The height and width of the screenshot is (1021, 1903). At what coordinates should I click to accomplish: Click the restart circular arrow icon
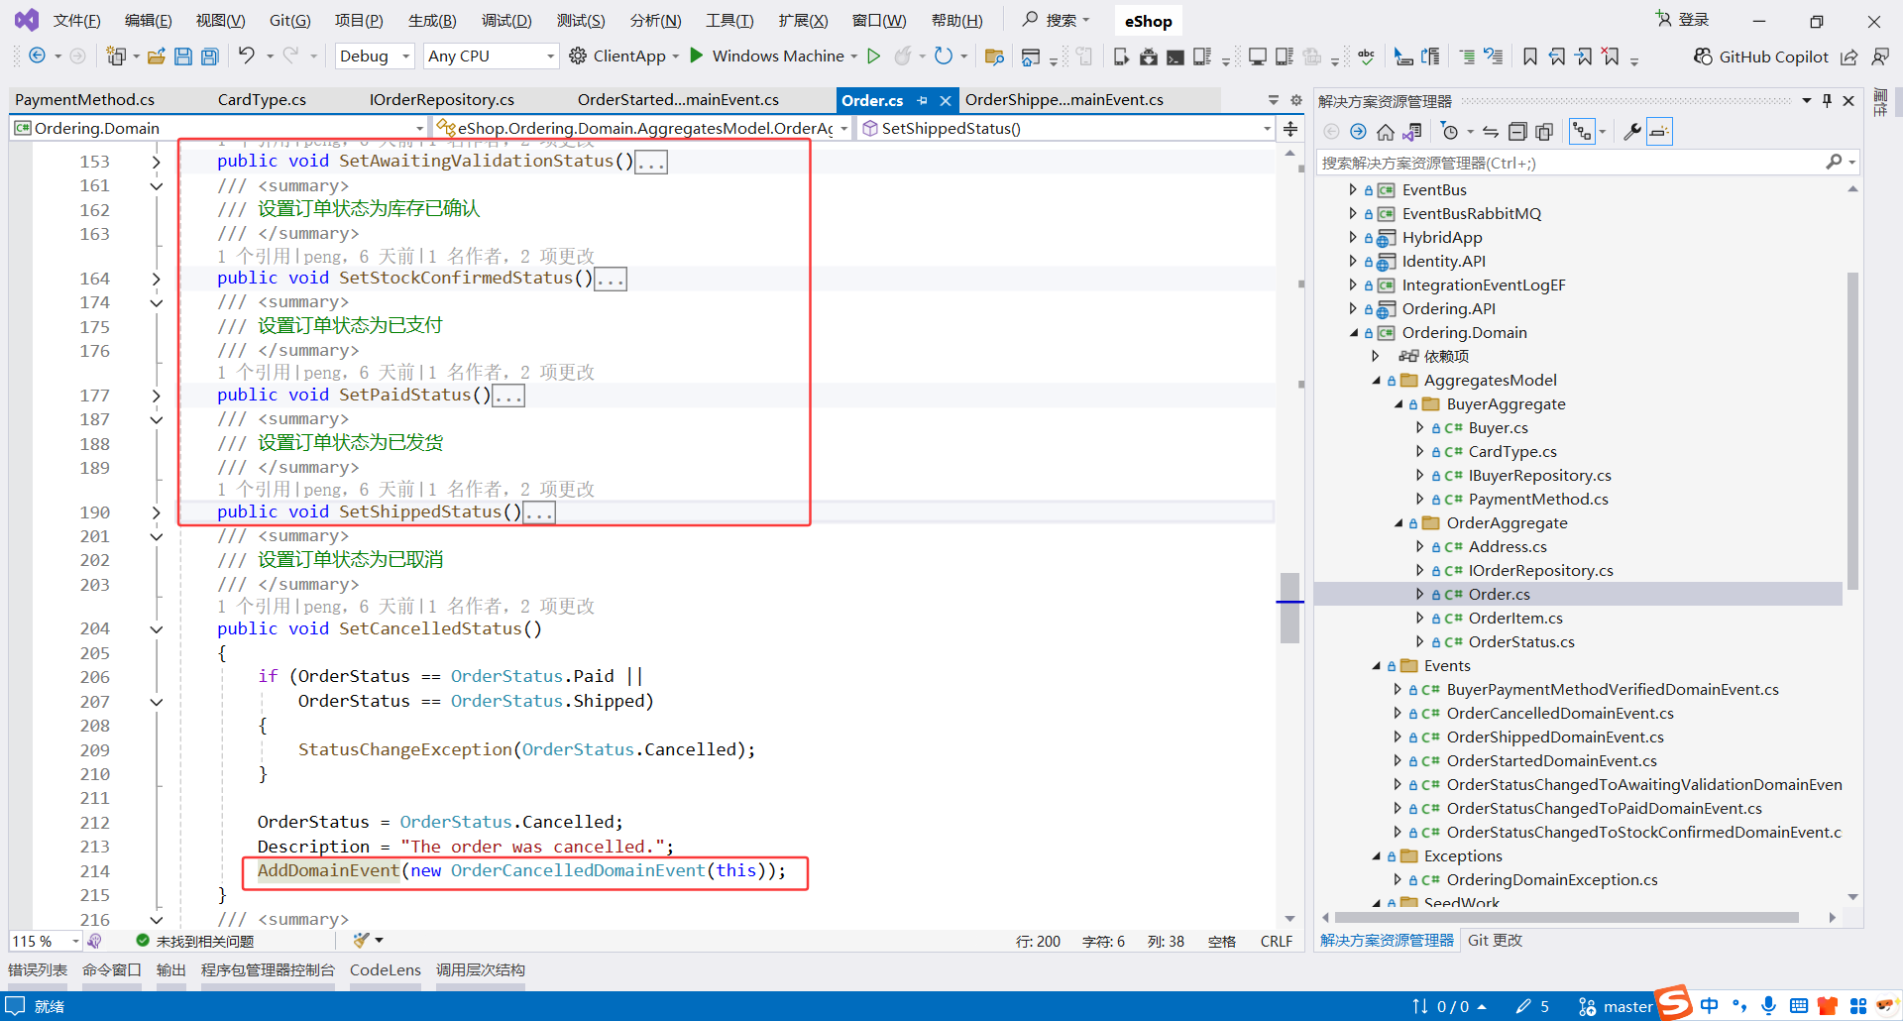(x=944, y=57)
